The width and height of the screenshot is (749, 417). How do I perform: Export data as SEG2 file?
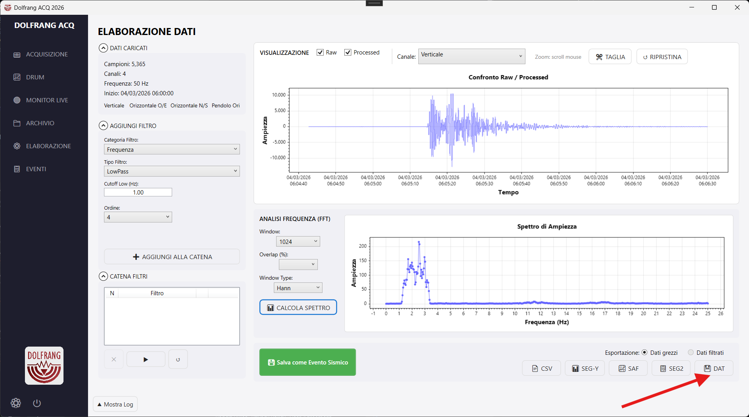coord(671,368)
